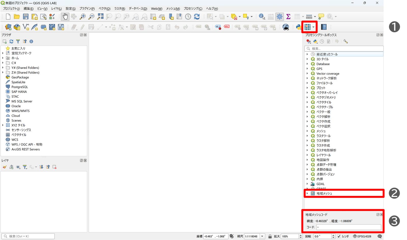The width and height of the screenshot is (407, 240).
Task: Increase rotation with the 回転 spinner up arrow
Action: click(x=333, y=235)
